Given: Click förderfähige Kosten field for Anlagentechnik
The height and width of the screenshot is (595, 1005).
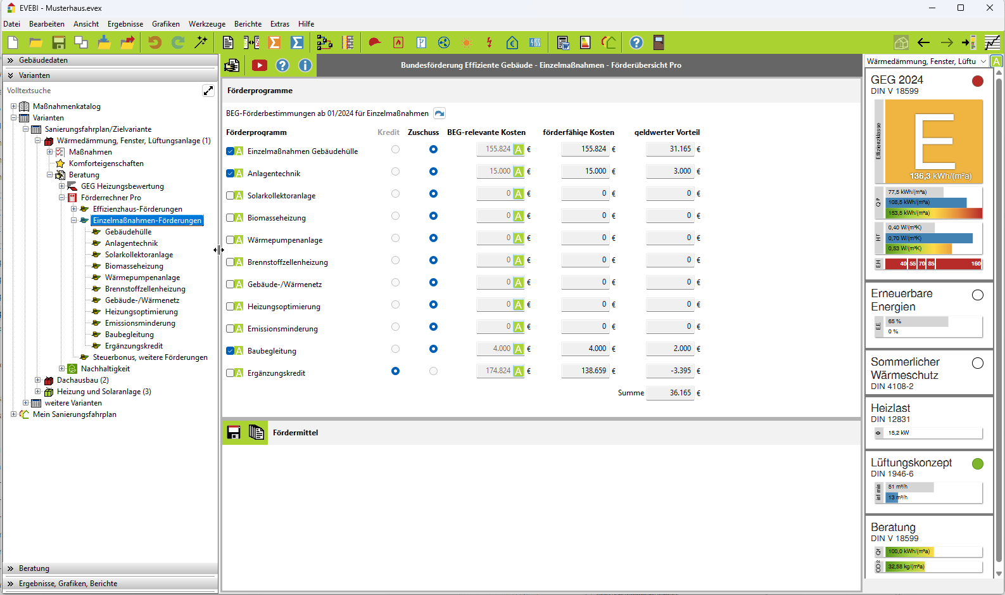Looking at the screenshot, I should 585,171.
